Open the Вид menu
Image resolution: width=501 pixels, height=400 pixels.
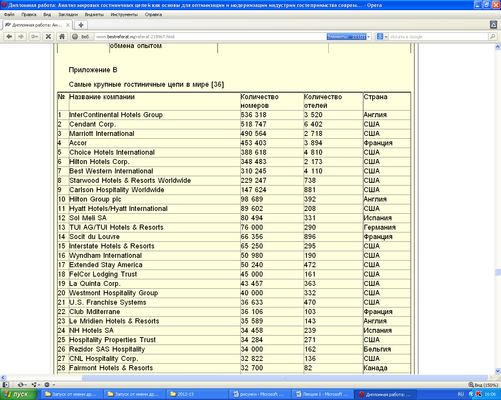[47, 14]
